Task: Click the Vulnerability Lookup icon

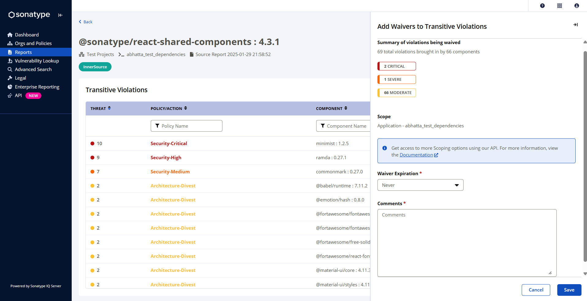Action: 10,61
